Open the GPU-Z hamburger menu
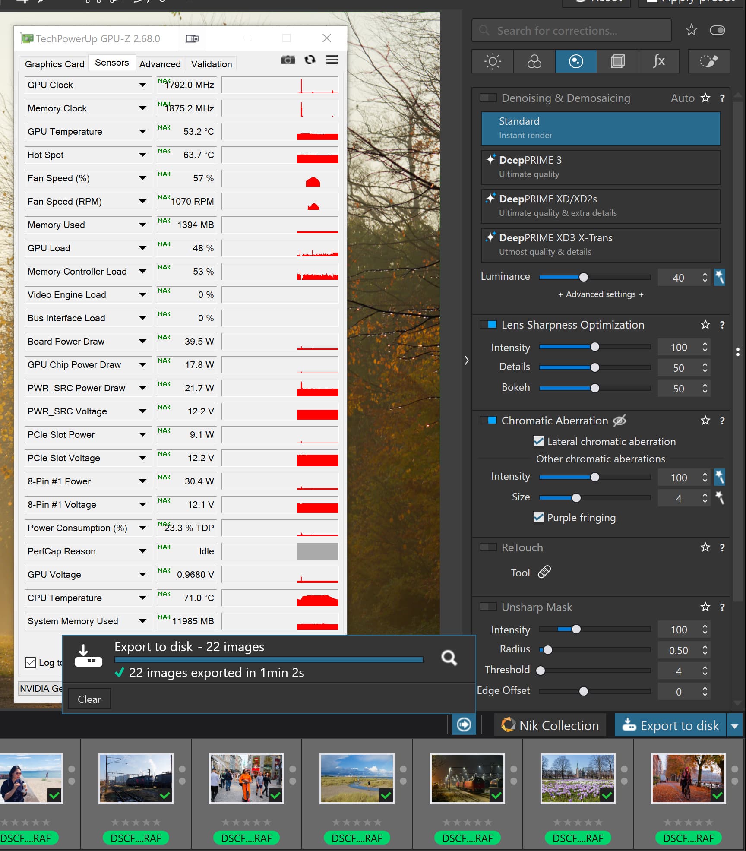Image resolution: width=746 pixels, height=851 pixels. click(x=332, y=60)
